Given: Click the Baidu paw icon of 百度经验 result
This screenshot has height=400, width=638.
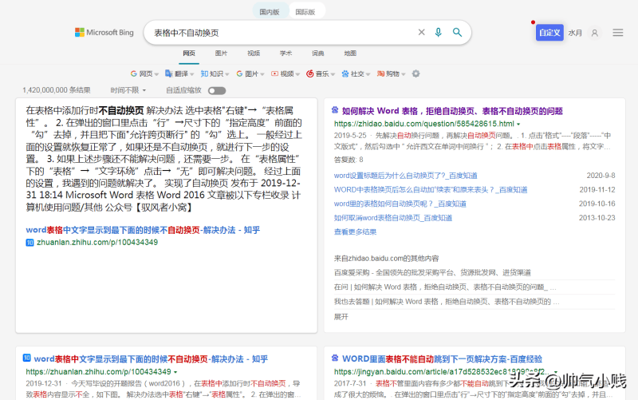Looking at the screenshot, I should tap(335, 358).
